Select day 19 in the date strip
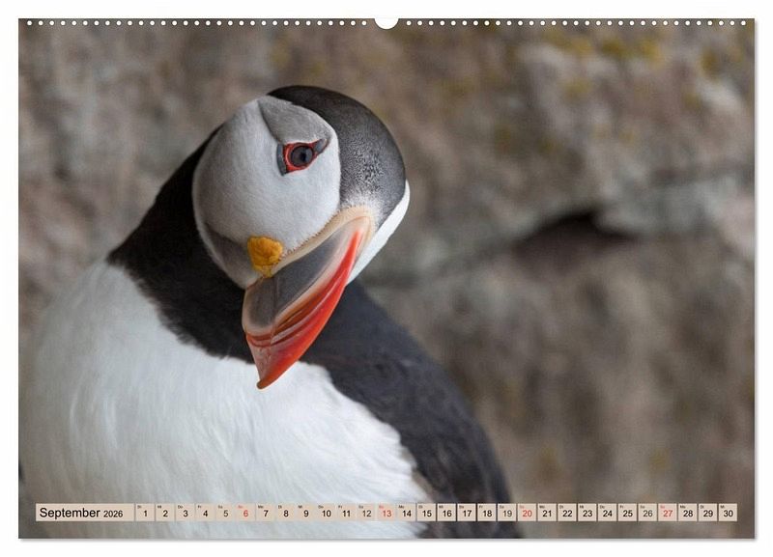 (507, 513)
